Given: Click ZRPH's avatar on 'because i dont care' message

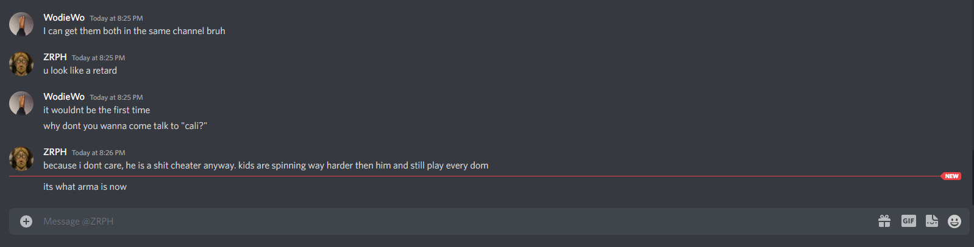Looking at the screenshot, I should pyautogui.click(x=21, y=159).
